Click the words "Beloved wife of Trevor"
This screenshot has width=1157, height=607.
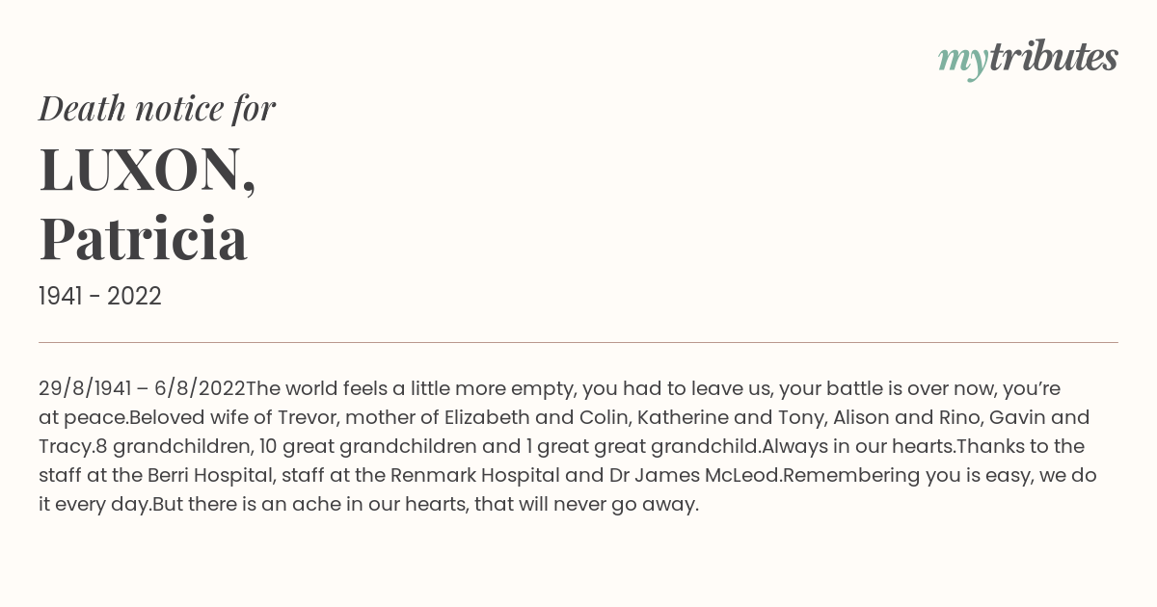coord(234,417)
